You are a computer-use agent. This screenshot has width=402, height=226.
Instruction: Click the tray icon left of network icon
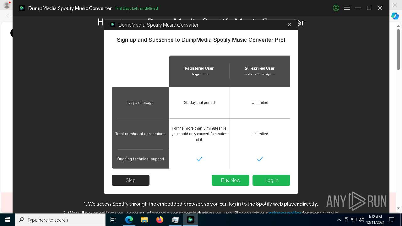pyautogui.click(x=346, y=220)
